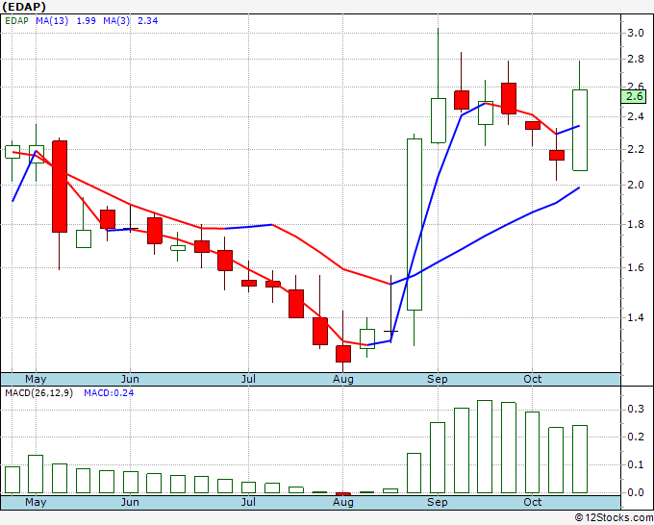The width and height of the screenshot is (654, 525).
Task: Click the 1.8 price axis label
Action: 635,224
